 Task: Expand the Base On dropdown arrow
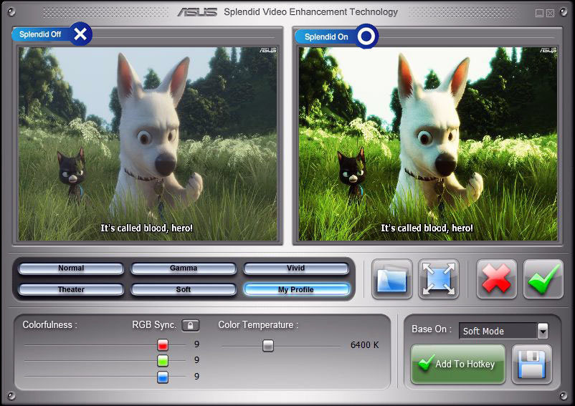click(x=543, y=331)
